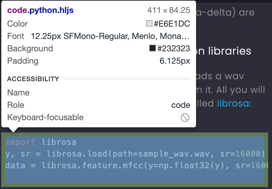Expand the Name accessibility row

click(18, 93)
